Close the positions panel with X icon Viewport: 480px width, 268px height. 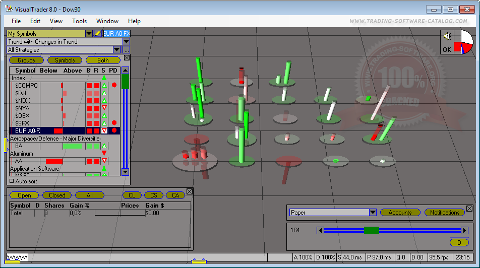tap(190, 191)
